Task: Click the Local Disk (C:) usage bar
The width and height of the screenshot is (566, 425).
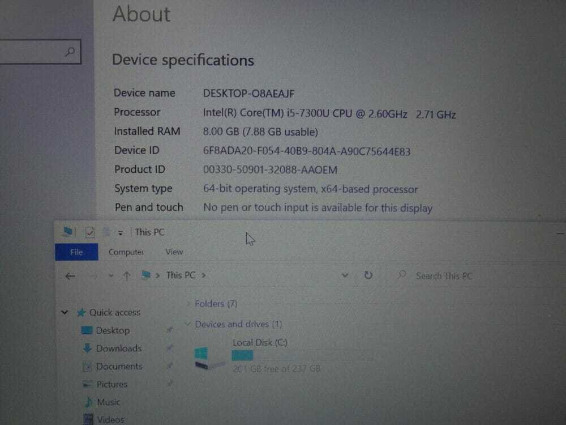Action: point(302,356)
